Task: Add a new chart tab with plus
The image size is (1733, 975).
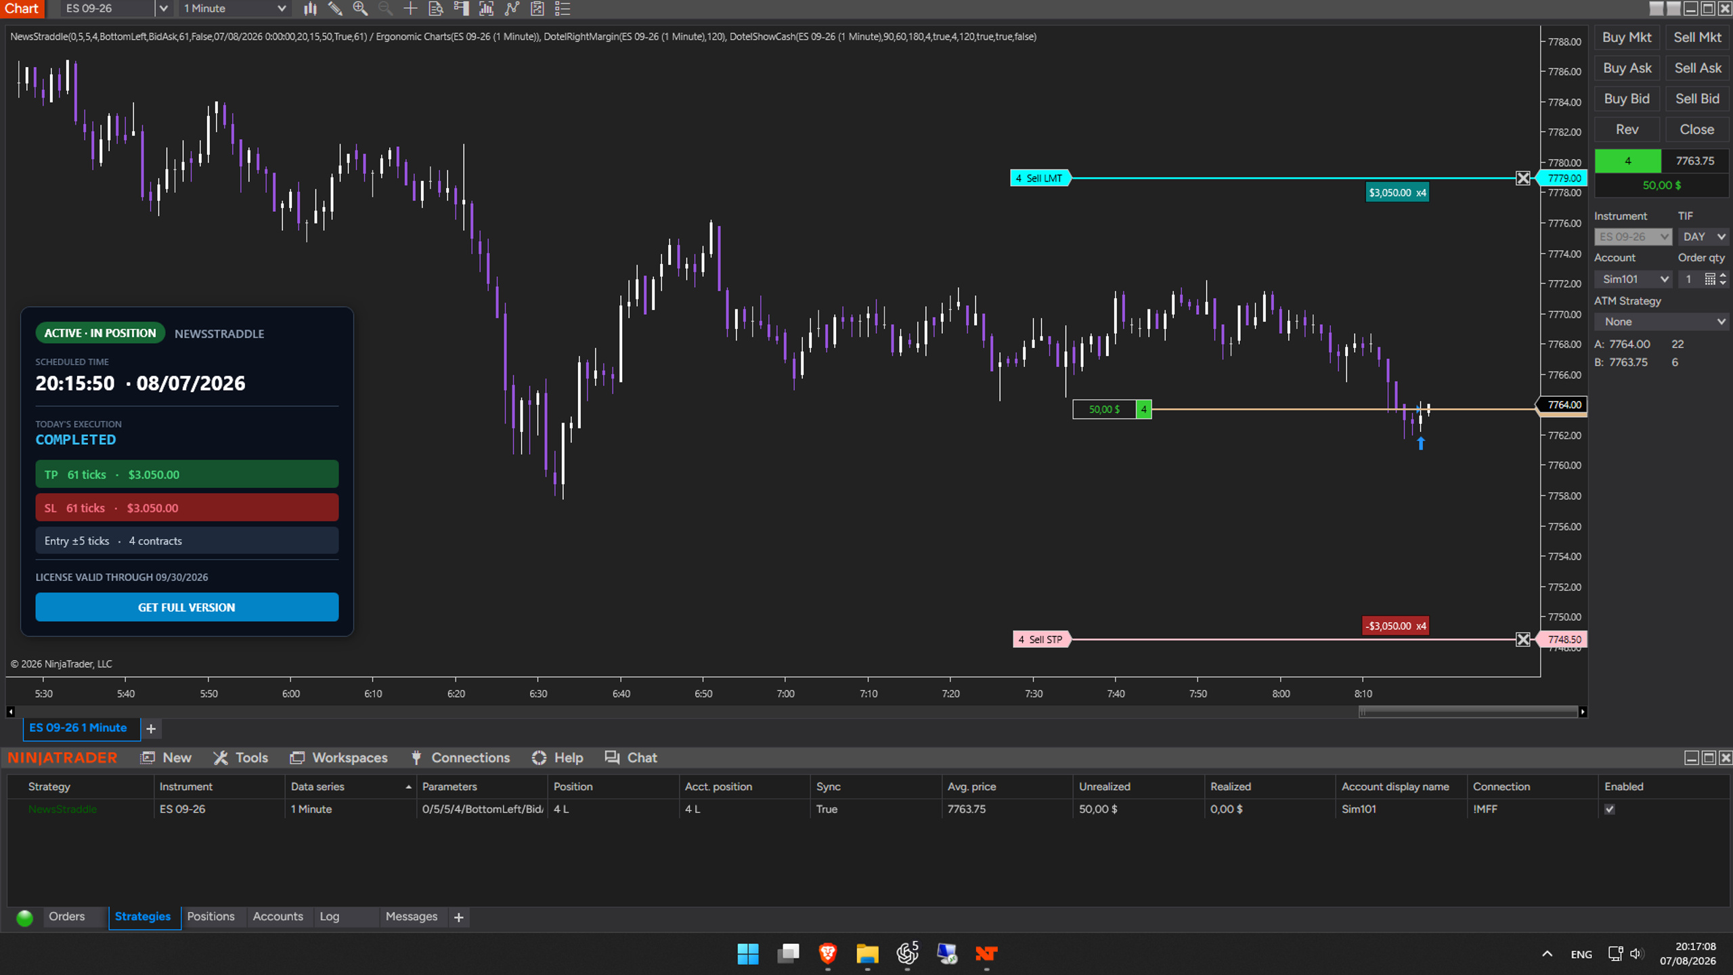Action: click(151, 729)
